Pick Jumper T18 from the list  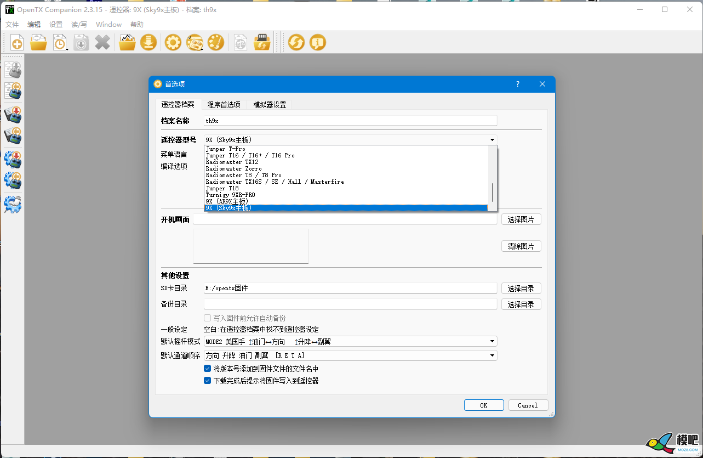pyautogui.click(x=346, y=188)
